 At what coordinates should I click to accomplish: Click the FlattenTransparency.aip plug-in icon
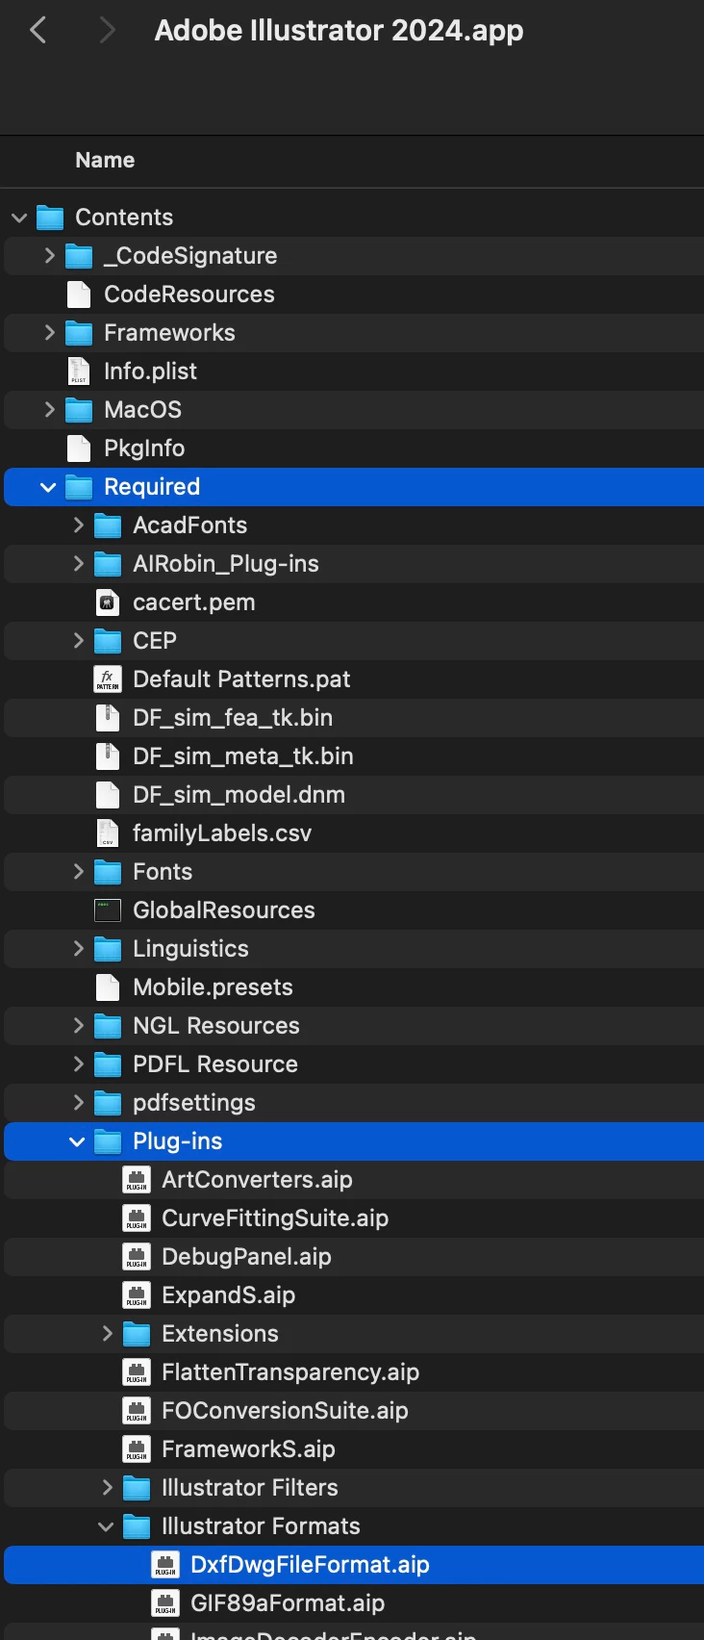point(137,1372)
